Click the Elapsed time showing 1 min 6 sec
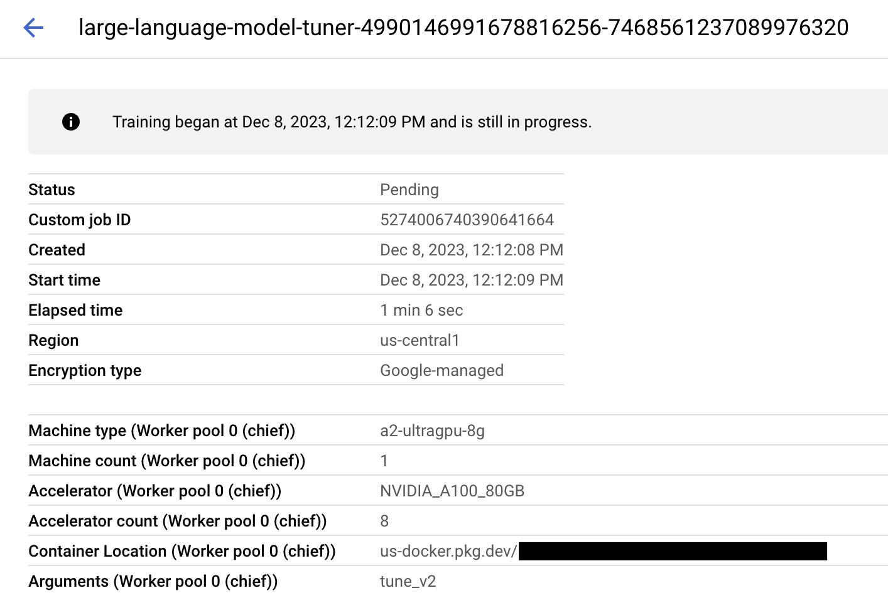Image resolution: width=888 pixels, height=615 pixels. (421, 309)
